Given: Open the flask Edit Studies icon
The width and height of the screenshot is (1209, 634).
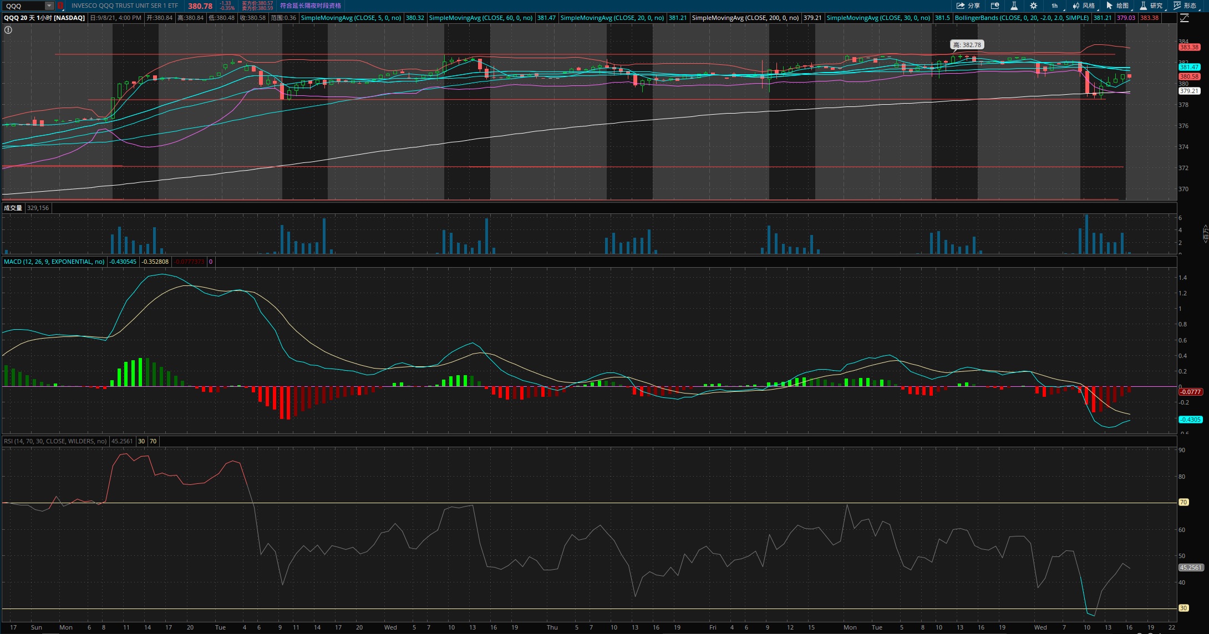Looking at the screenshot, I should coord(1014,6).
